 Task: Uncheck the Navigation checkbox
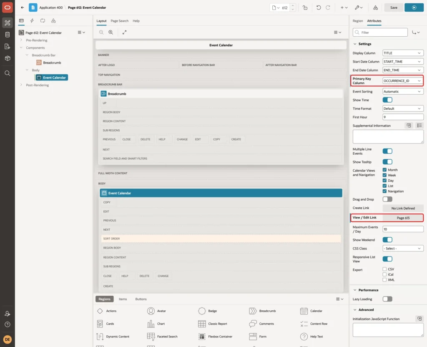(x=384, y=191)
